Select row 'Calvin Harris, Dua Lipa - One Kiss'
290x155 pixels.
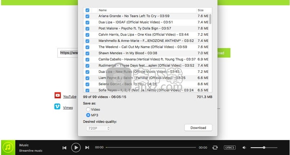(146, 35)
